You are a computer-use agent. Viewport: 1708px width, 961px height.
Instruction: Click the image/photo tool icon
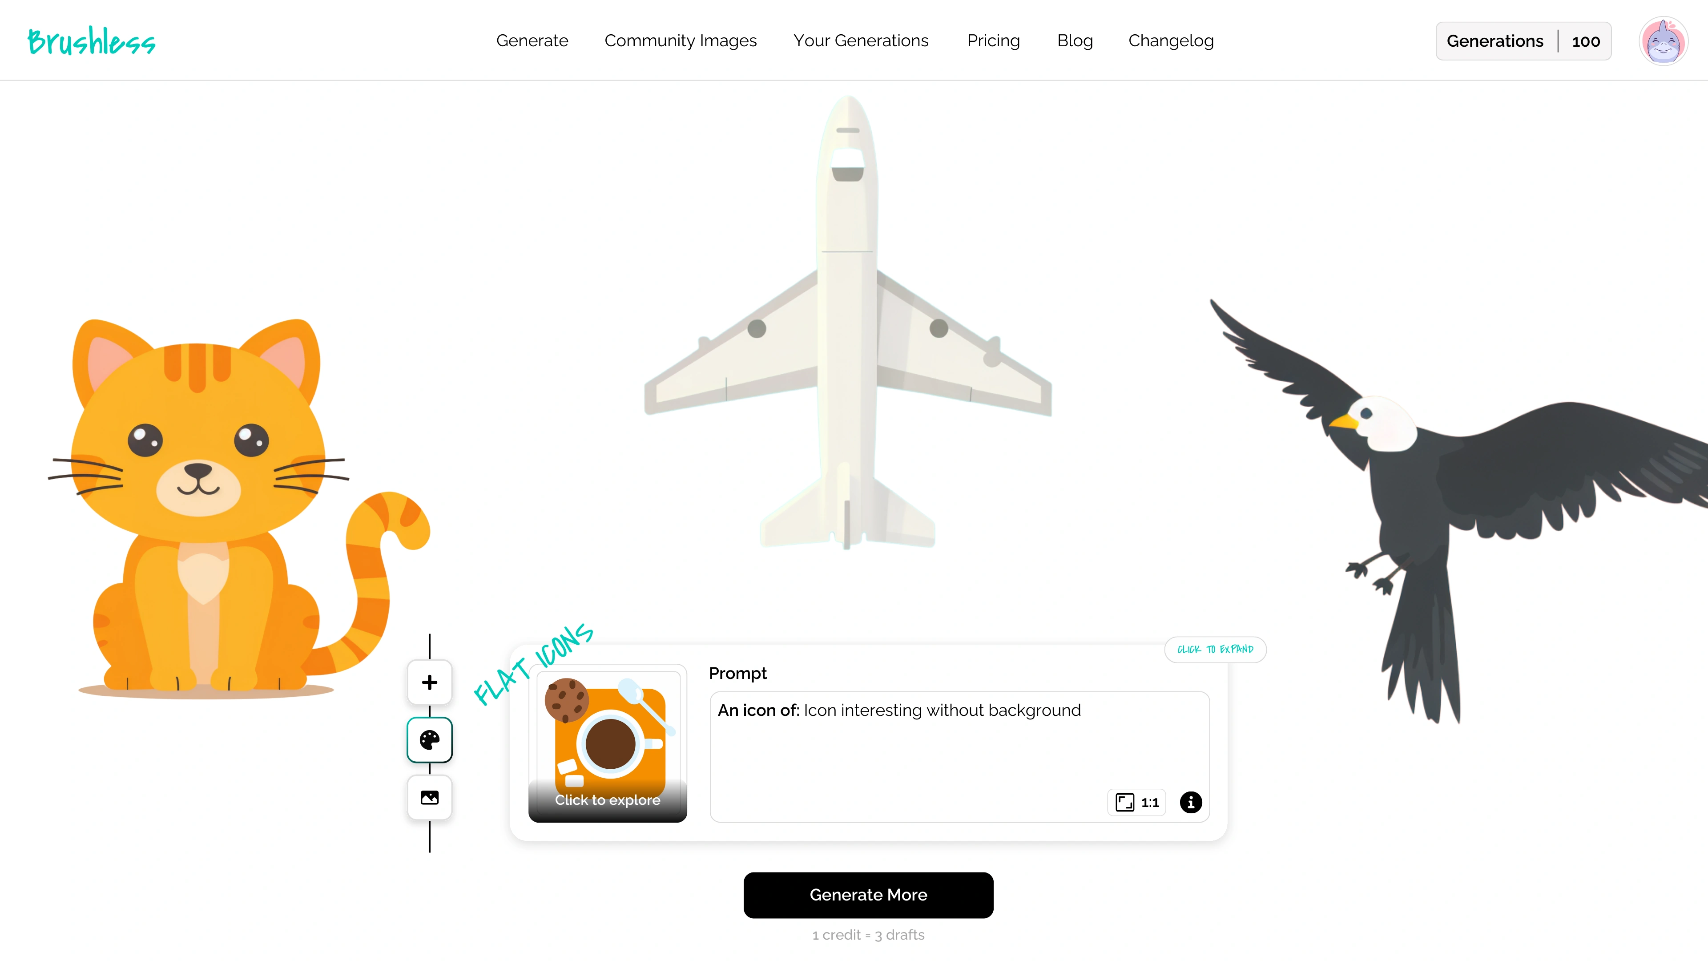[x=429, y=798]
